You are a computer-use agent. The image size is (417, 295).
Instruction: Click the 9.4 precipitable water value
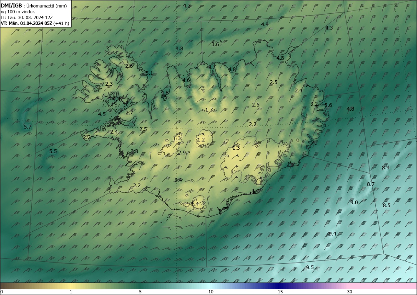tap(332, 234)
